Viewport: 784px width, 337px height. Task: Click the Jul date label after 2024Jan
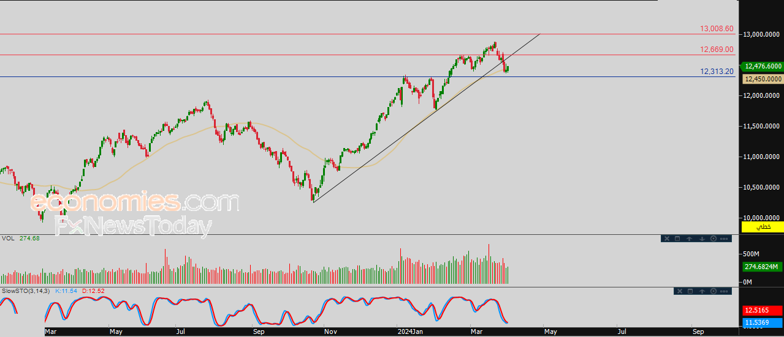coord(622,332)
